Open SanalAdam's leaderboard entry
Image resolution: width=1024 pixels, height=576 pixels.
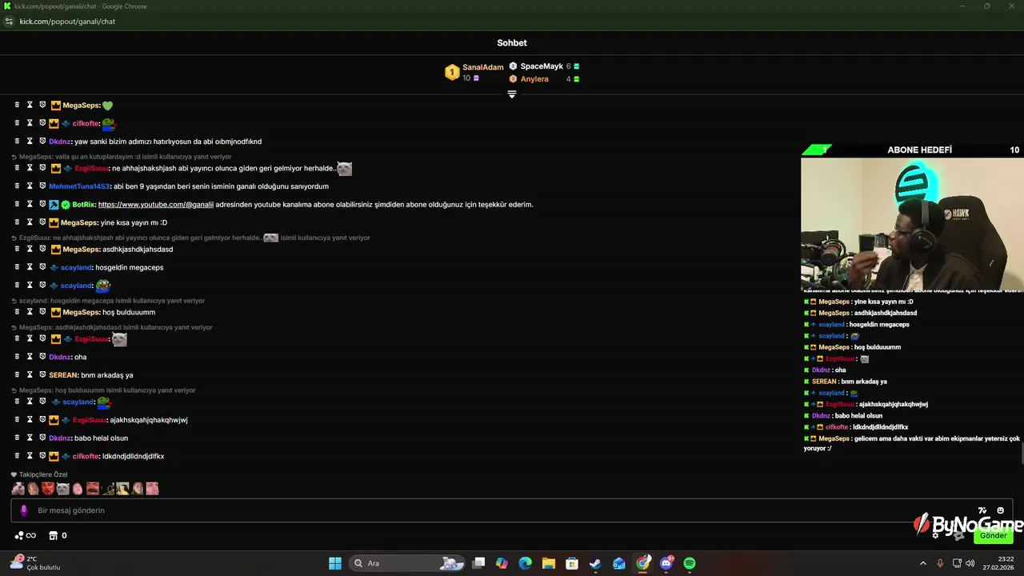(474, 73)
